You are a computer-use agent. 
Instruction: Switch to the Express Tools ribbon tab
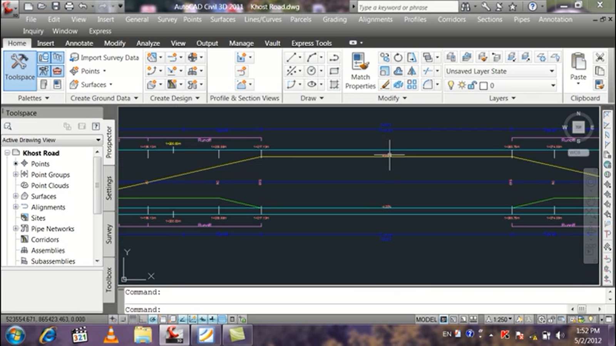(311, 43)
